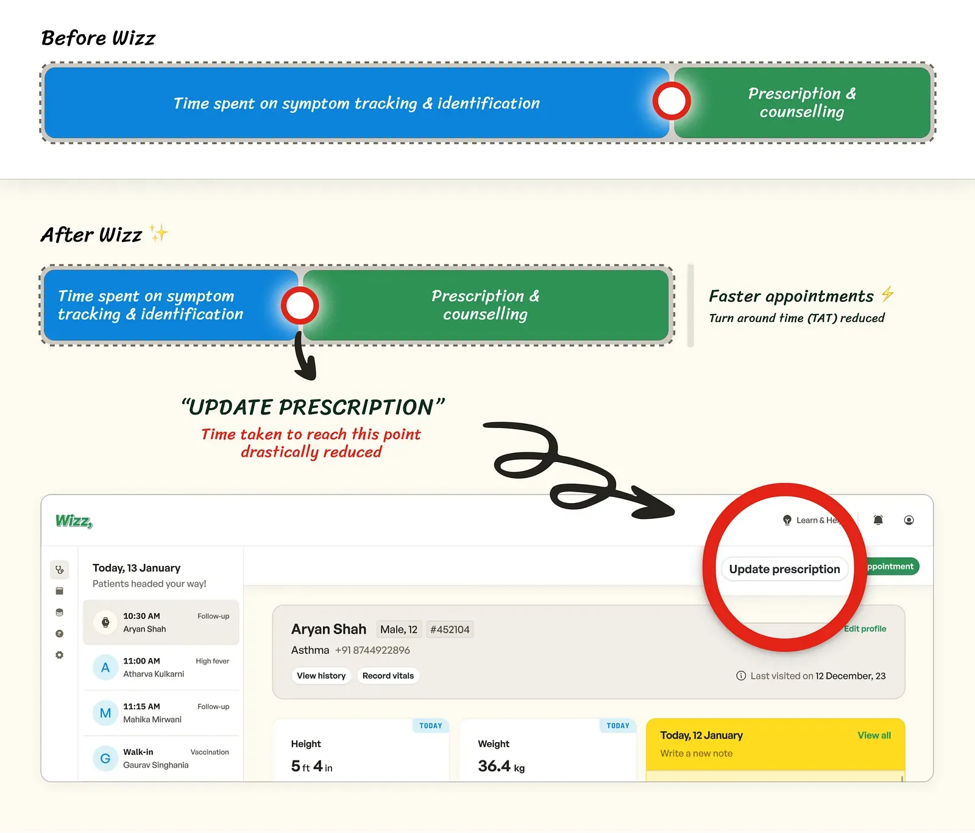The height and width of the screenshot is (833, 975).
Task: Click Faster appointments text
Action: (x=791, y=296)
